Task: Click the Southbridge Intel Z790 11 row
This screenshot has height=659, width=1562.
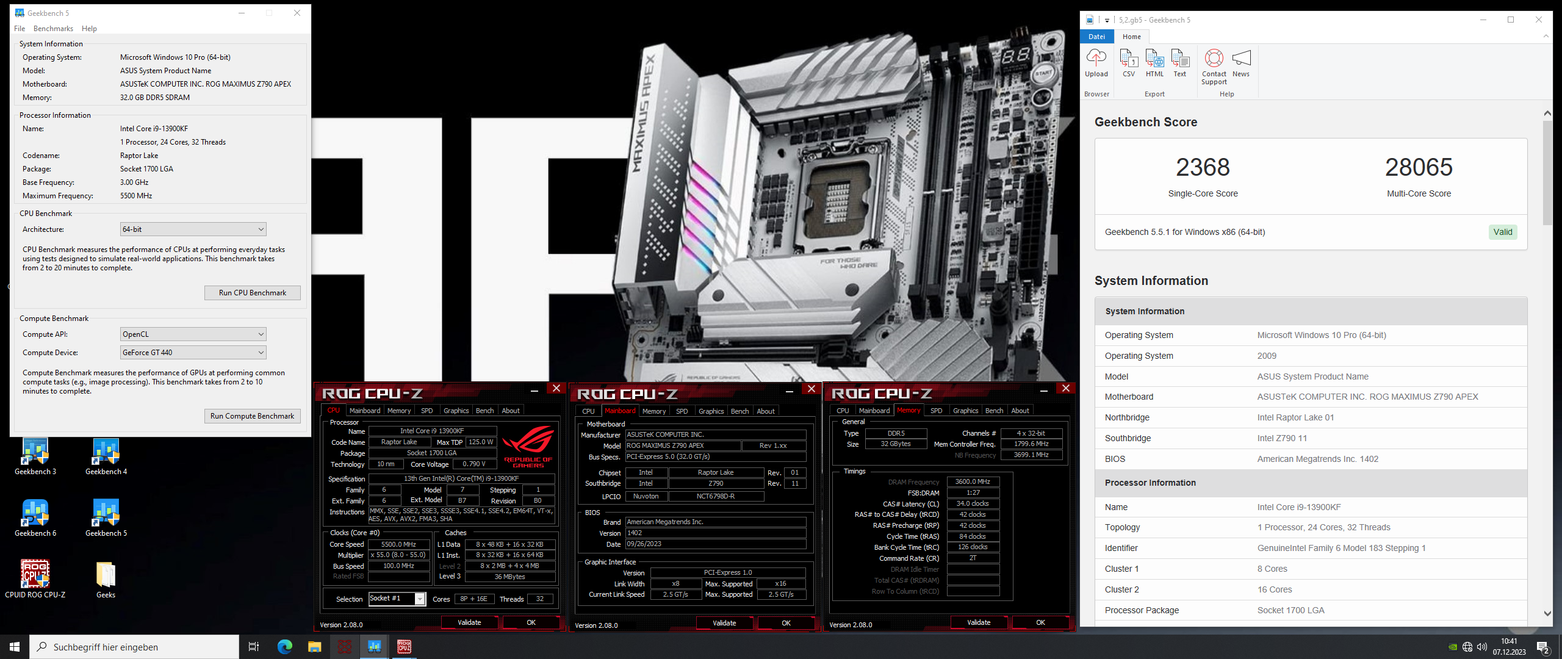Action: 1311,438
